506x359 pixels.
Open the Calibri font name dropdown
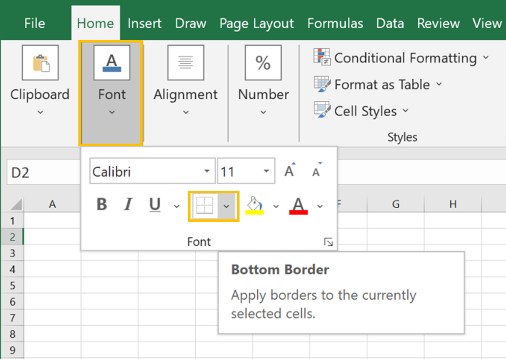(207, 171)
